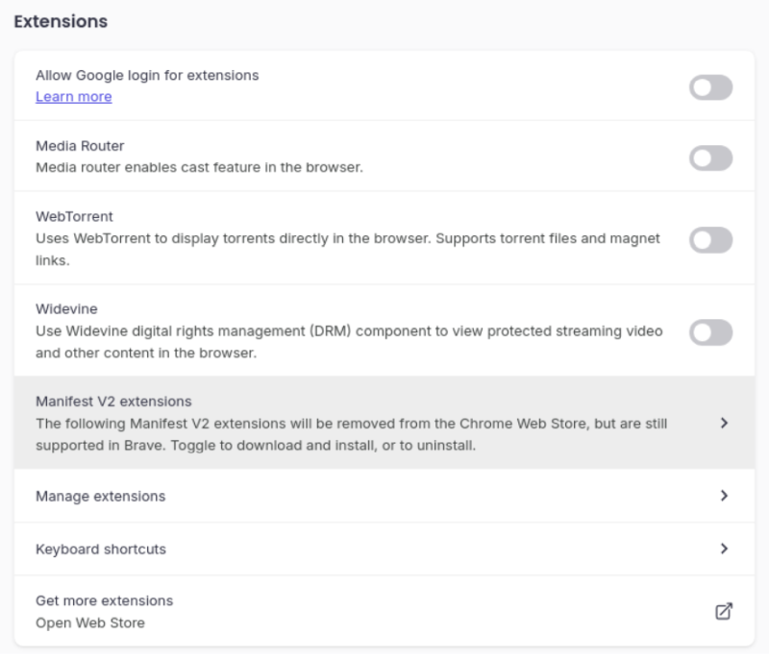769x659 pixels.
Task: Click the Manage extensions chevron arrow
Action: point(725,496)
